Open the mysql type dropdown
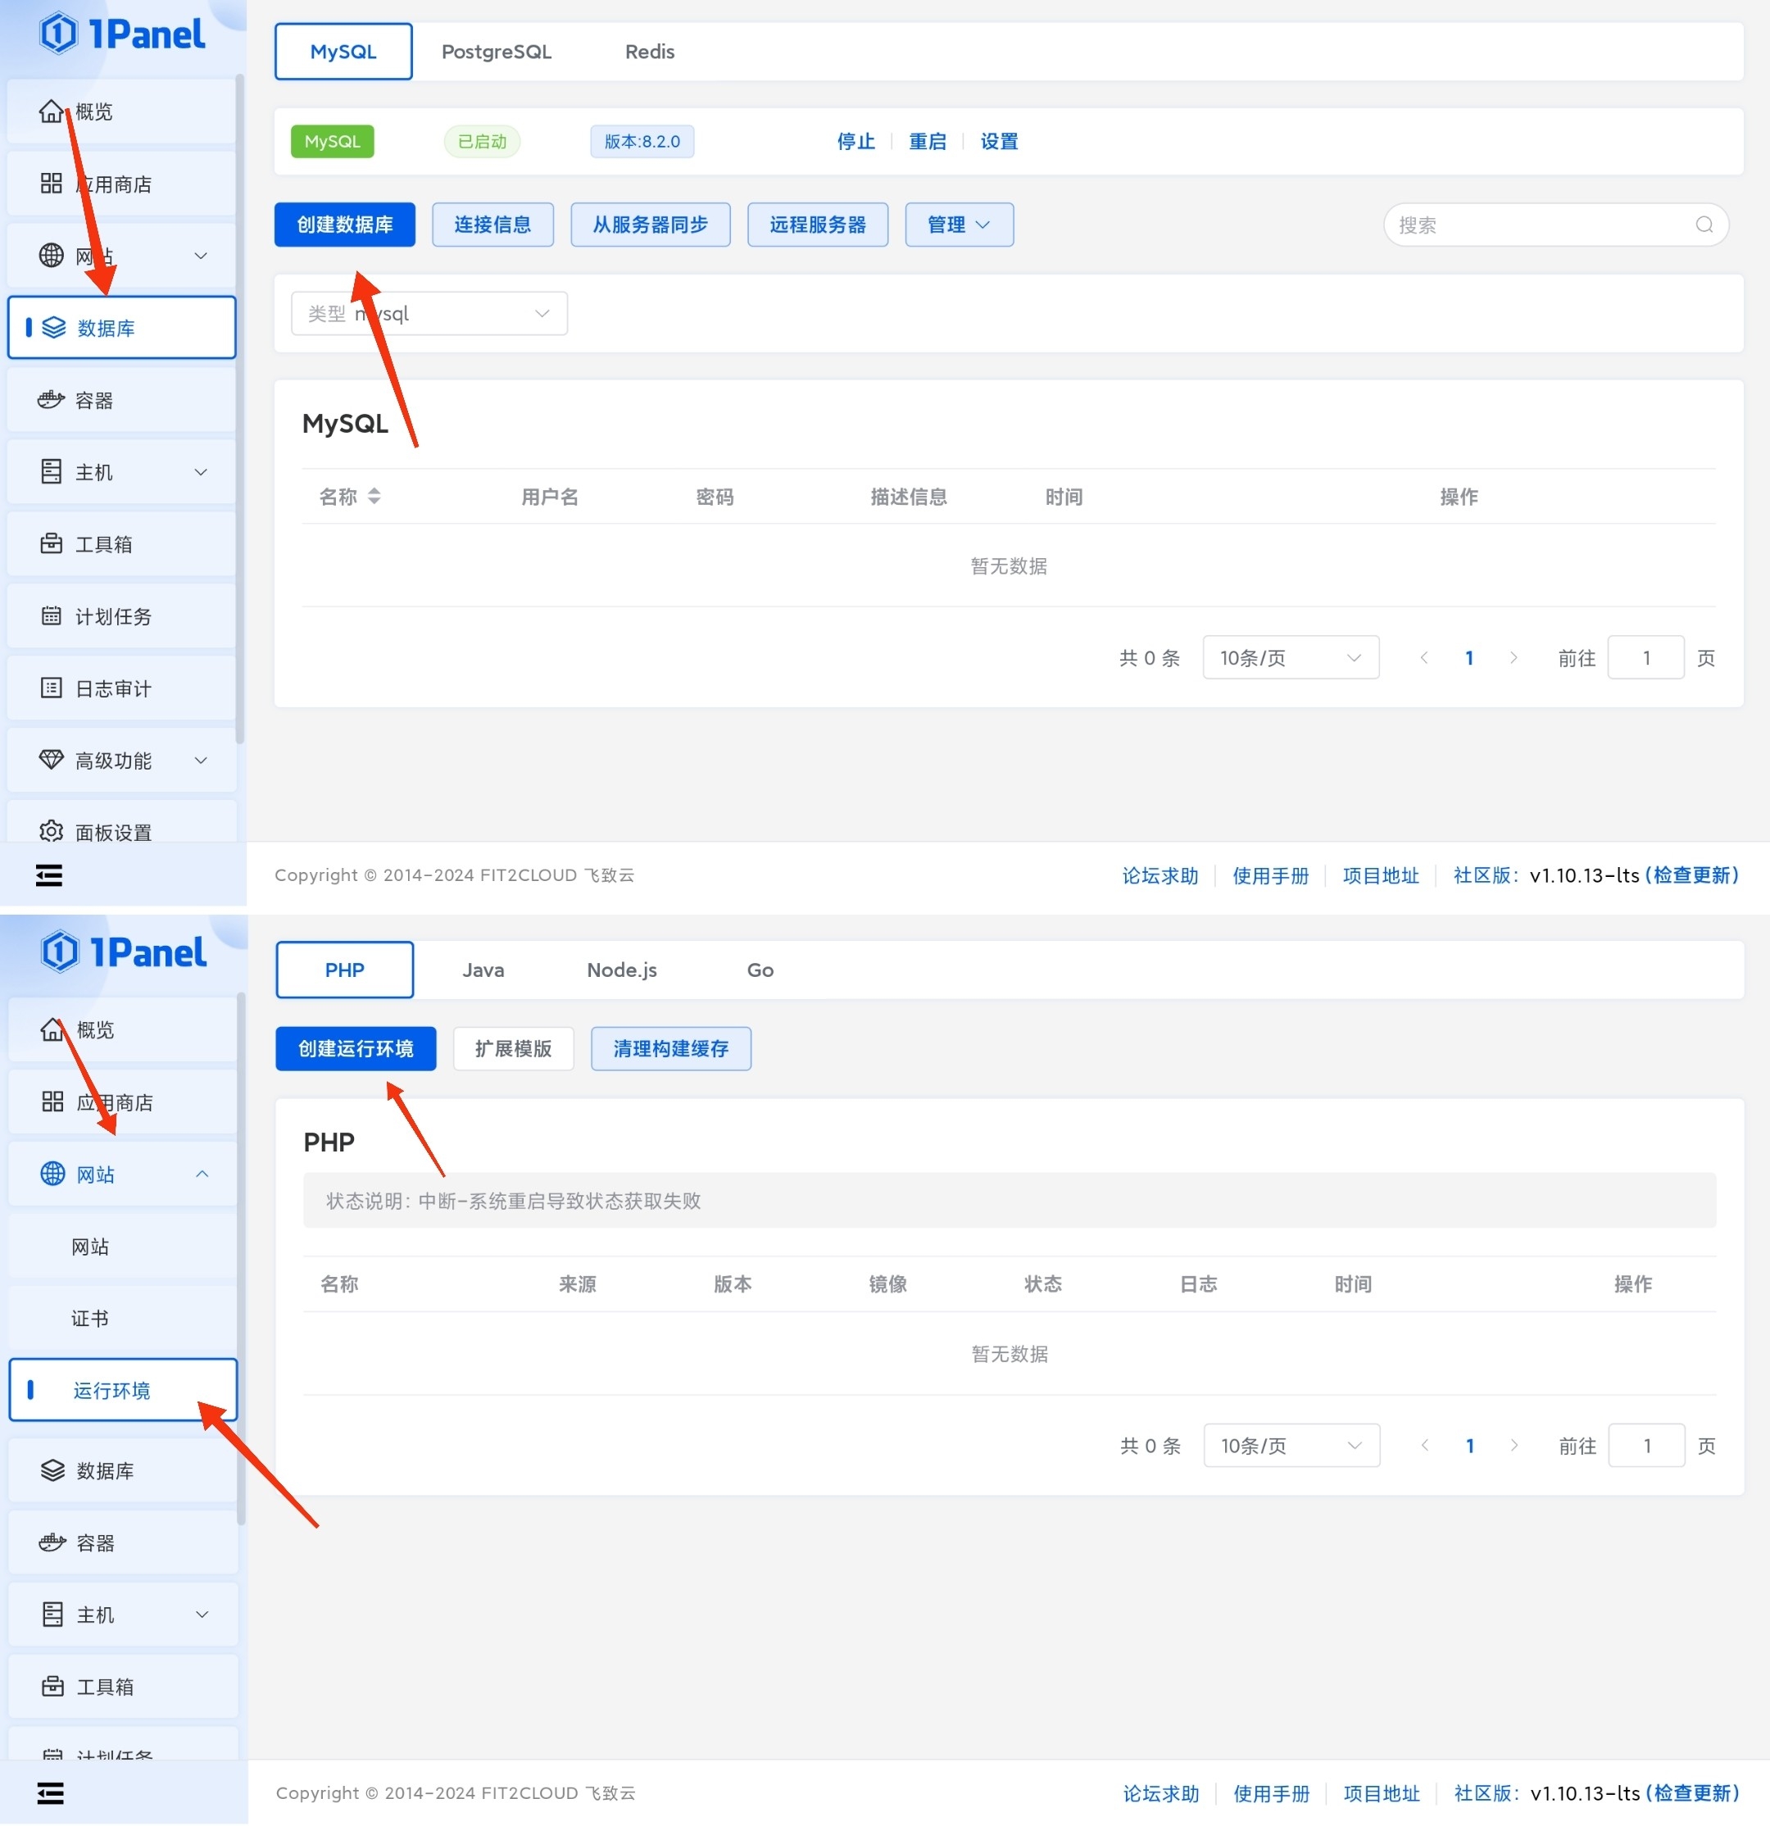The width and height of the screenshot is (1770, 1826). pos(429,314)
